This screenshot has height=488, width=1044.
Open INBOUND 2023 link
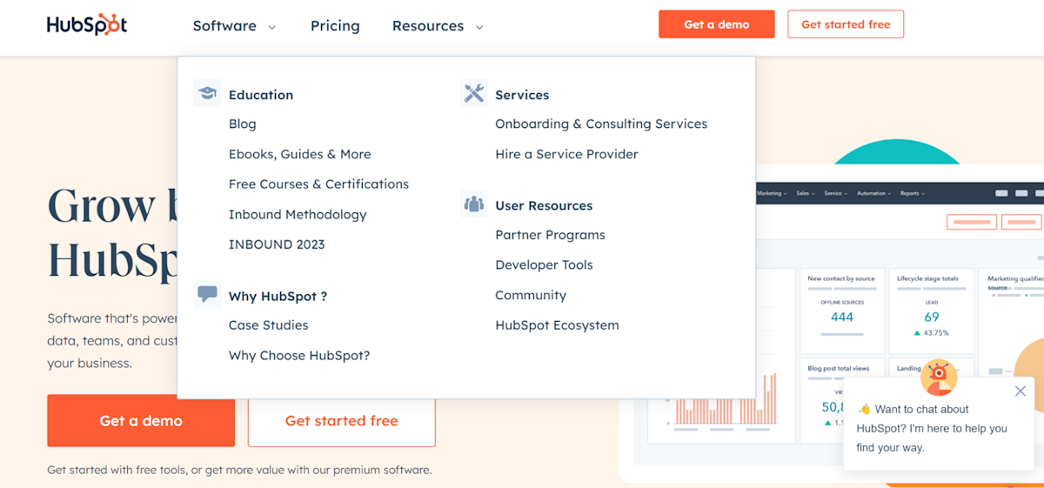pyautogui.click(x=277, y=244)
